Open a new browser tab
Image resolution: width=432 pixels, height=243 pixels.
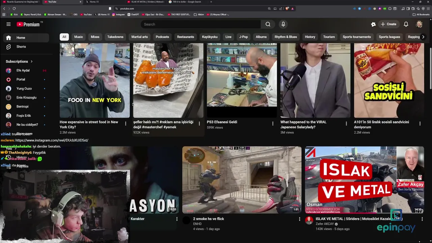tap(211, 2)
